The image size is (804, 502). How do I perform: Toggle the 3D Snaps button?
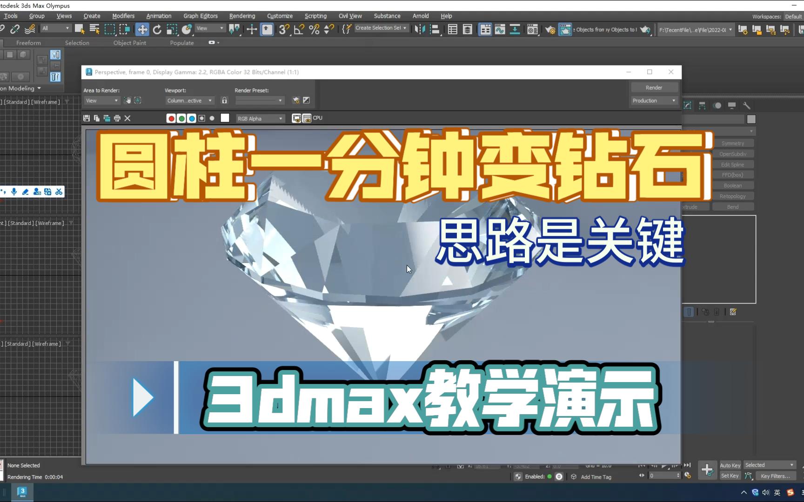point(284,30)
